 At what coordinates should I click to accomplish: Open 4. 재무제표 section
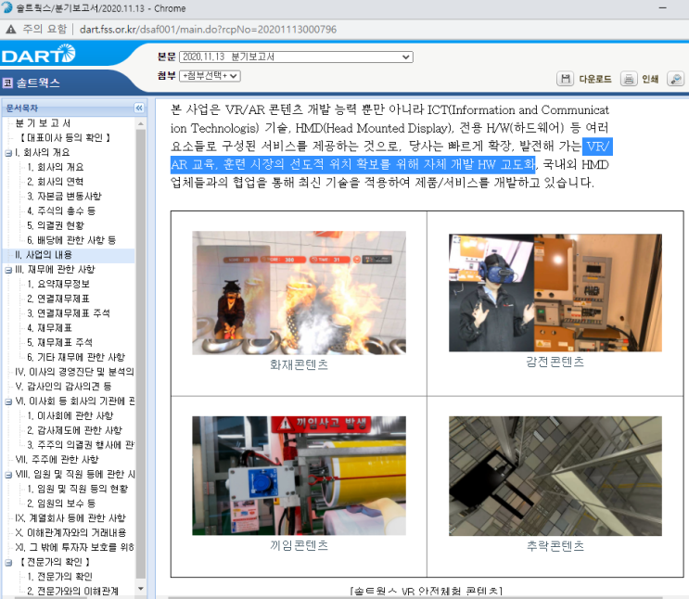[x=50, y=328]
